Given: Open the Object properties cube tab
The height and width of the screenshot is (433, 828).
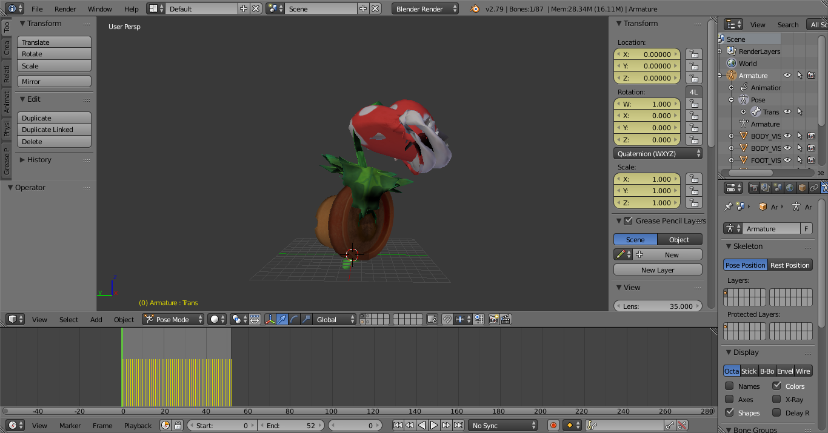Looking at the screenshot, I should pyautogui.click(x=802, y=188).
